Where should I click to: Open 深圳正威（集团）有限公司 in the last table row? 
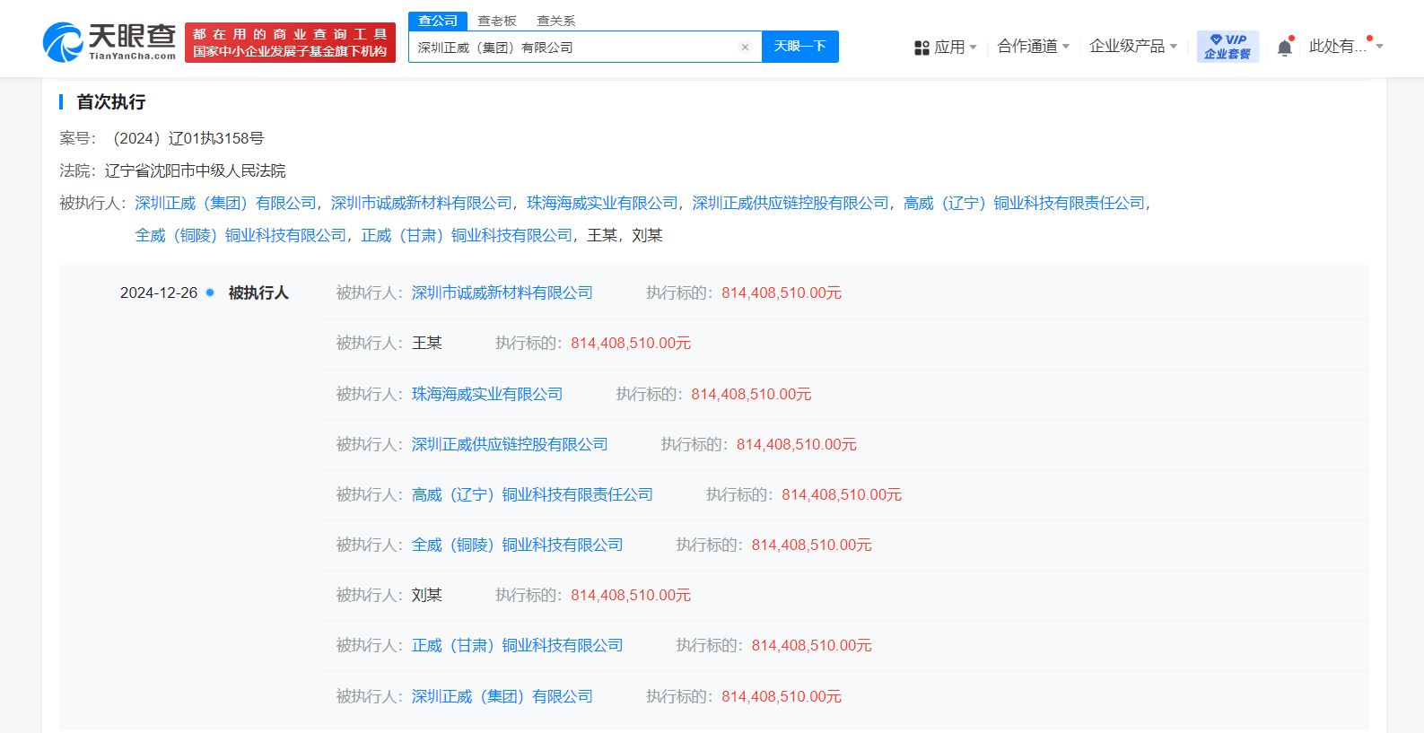click(x=502, y=697)
